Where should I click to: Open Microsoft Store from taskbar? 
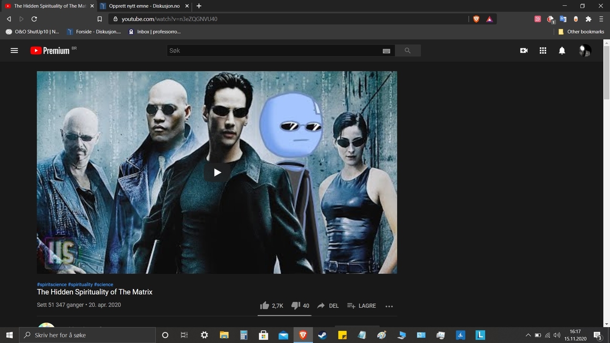pyautogui.click(x=264, y=335)
